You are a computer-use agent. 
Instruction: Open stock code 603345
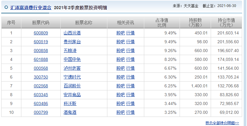coord(41,95)
